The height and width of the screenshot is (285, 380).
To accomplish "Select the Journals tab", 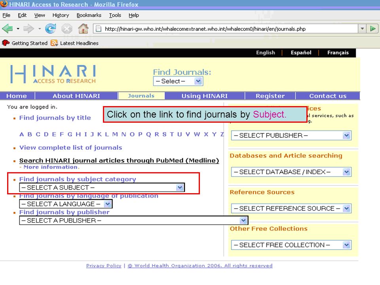I will tap(141, 96).
